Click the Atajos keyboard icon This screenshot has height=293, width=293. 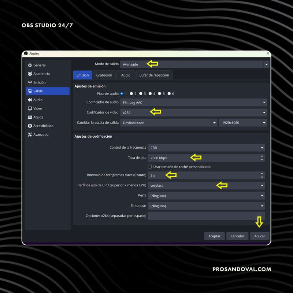point(30,117)
